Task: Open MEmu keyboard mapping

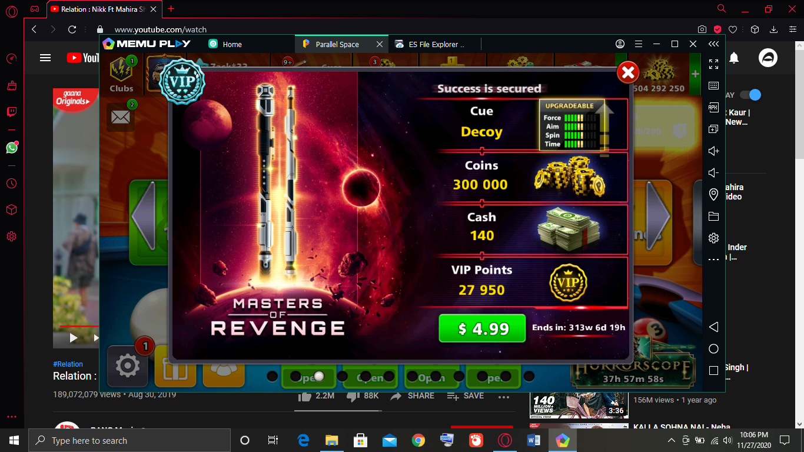Action: [x=713, y=86]
